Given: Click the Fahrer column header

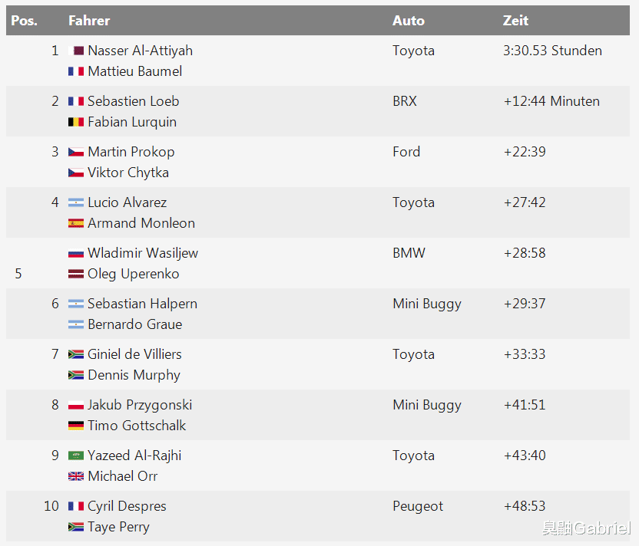Looking at the screenshot, I should (x=89, y=21).
